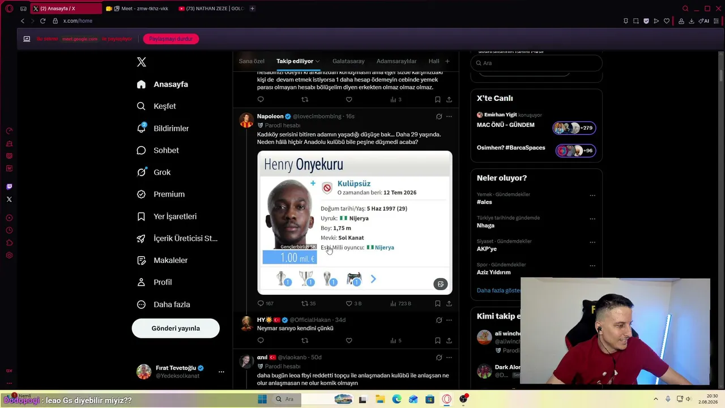The height and width of the screenshot is (408, 725).
Task: Show hidden system tray icons
Action: 656,399
